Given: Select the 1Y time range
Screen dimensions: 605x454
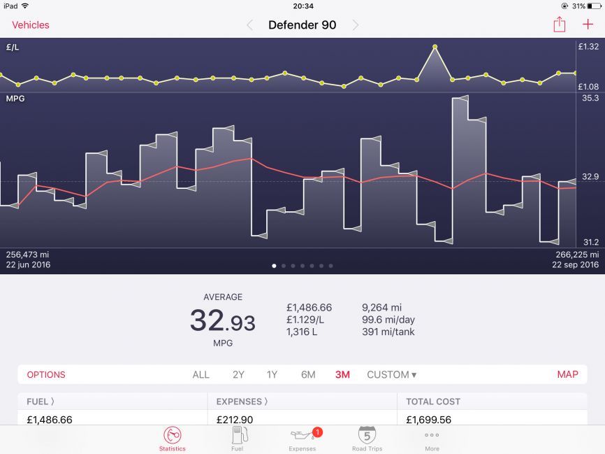Looking at the screenshot, I should point(272,374).
